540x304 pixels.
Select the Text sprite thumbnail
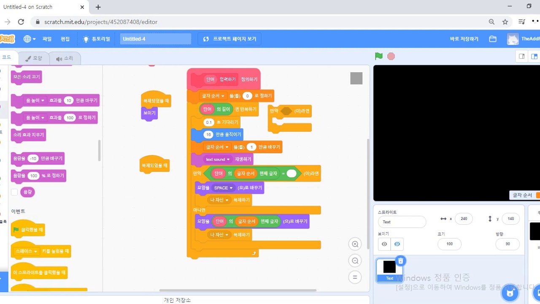click(x=389, y=270)
